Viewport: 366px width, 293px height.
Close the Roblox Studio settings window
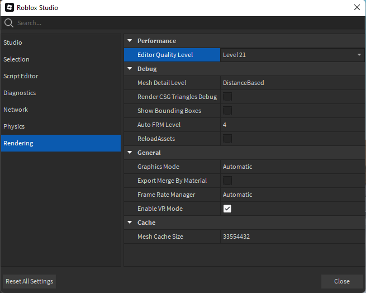point(357,7)
